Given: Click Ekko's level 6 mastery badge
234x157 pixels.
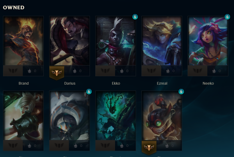Looking at the screenshot, I should [135, 17].
